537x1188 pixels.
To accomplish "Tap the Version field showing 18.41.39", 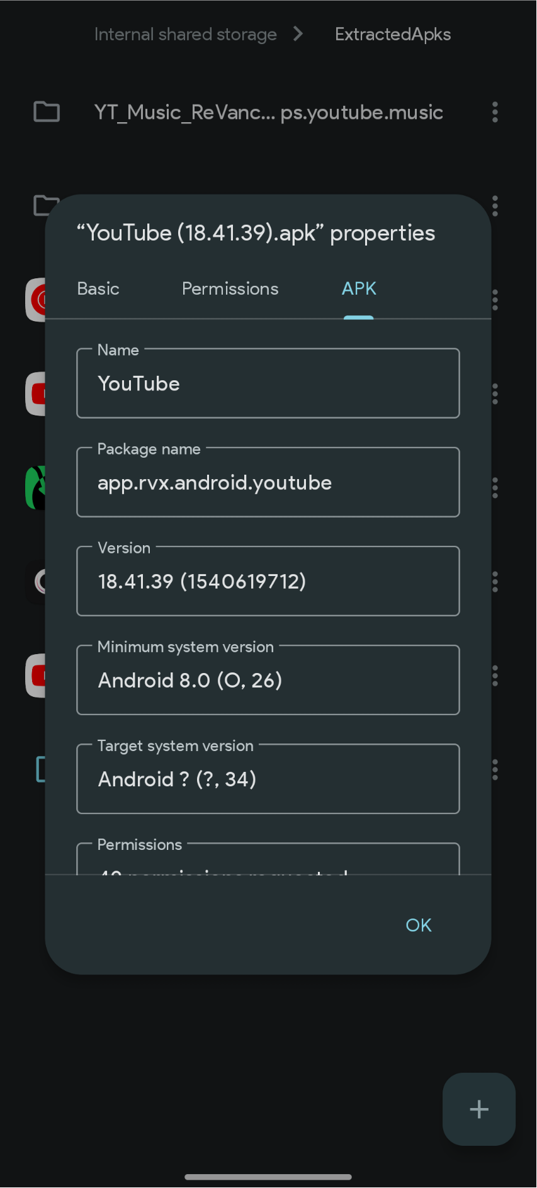I will (x=268, y=581).
